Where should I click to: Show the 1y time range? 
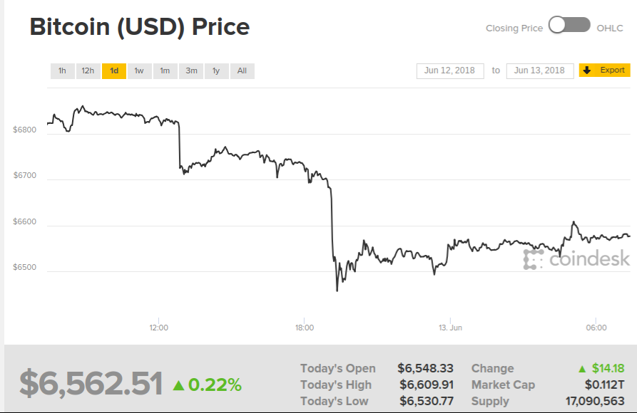tap(216, 70)
